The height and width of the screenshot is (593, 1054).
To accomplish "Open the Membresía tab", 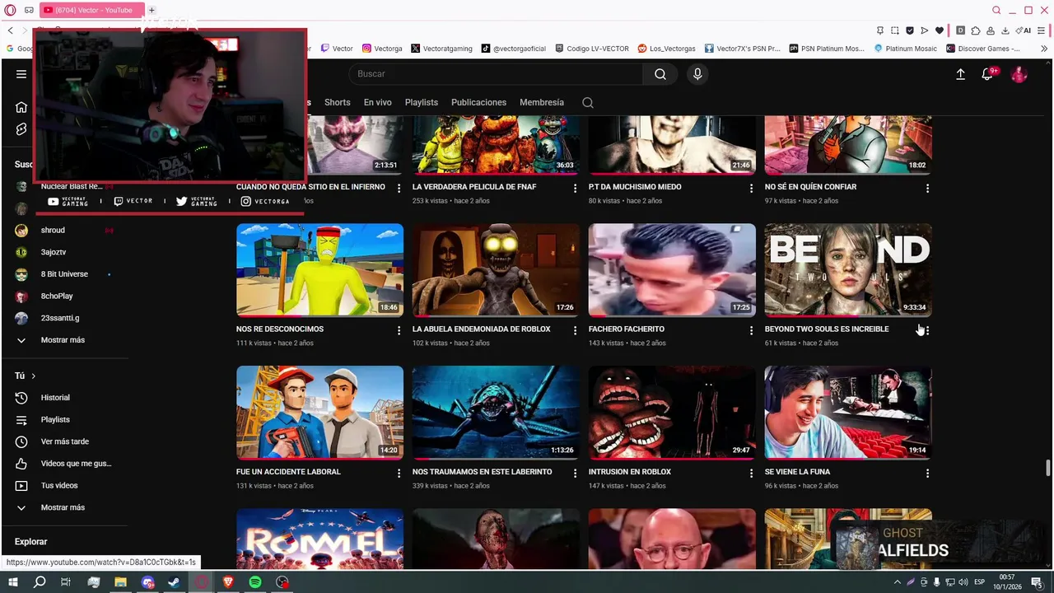I will (x=542, y=102).
